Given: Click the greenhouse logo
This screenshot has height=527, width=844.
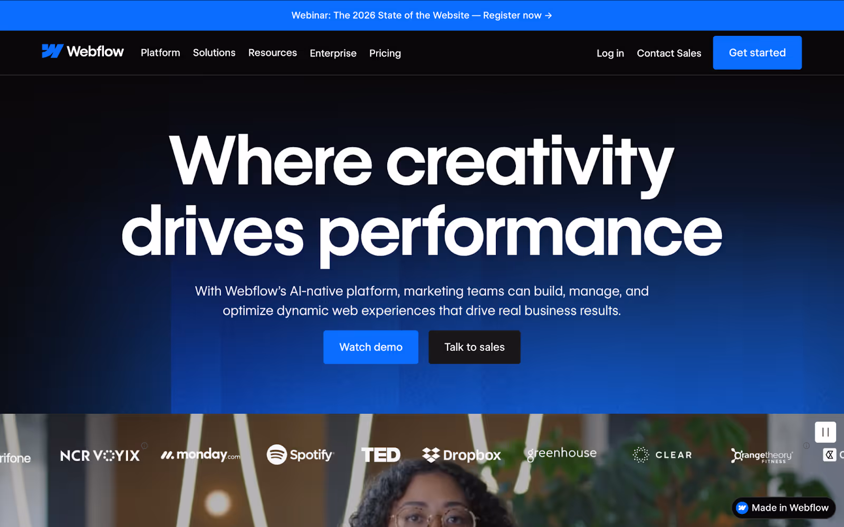Looking at the screenshot, I should [562, 454].
